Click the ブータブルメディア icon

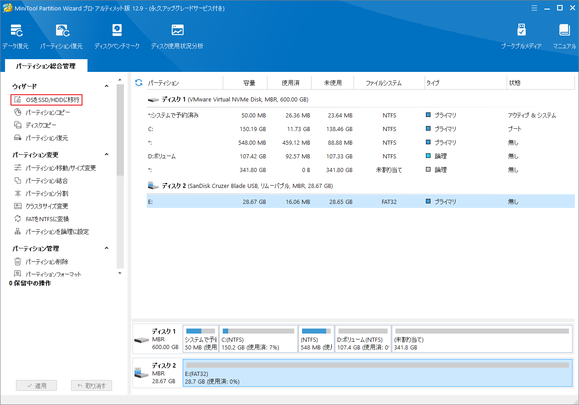(521, 31)
